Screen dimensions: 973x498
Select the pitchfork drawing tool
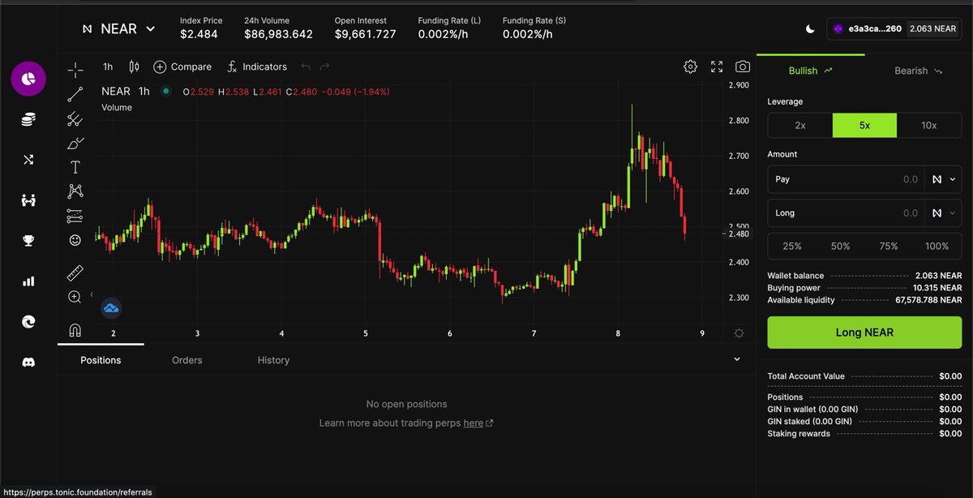(x=75, y=119)
